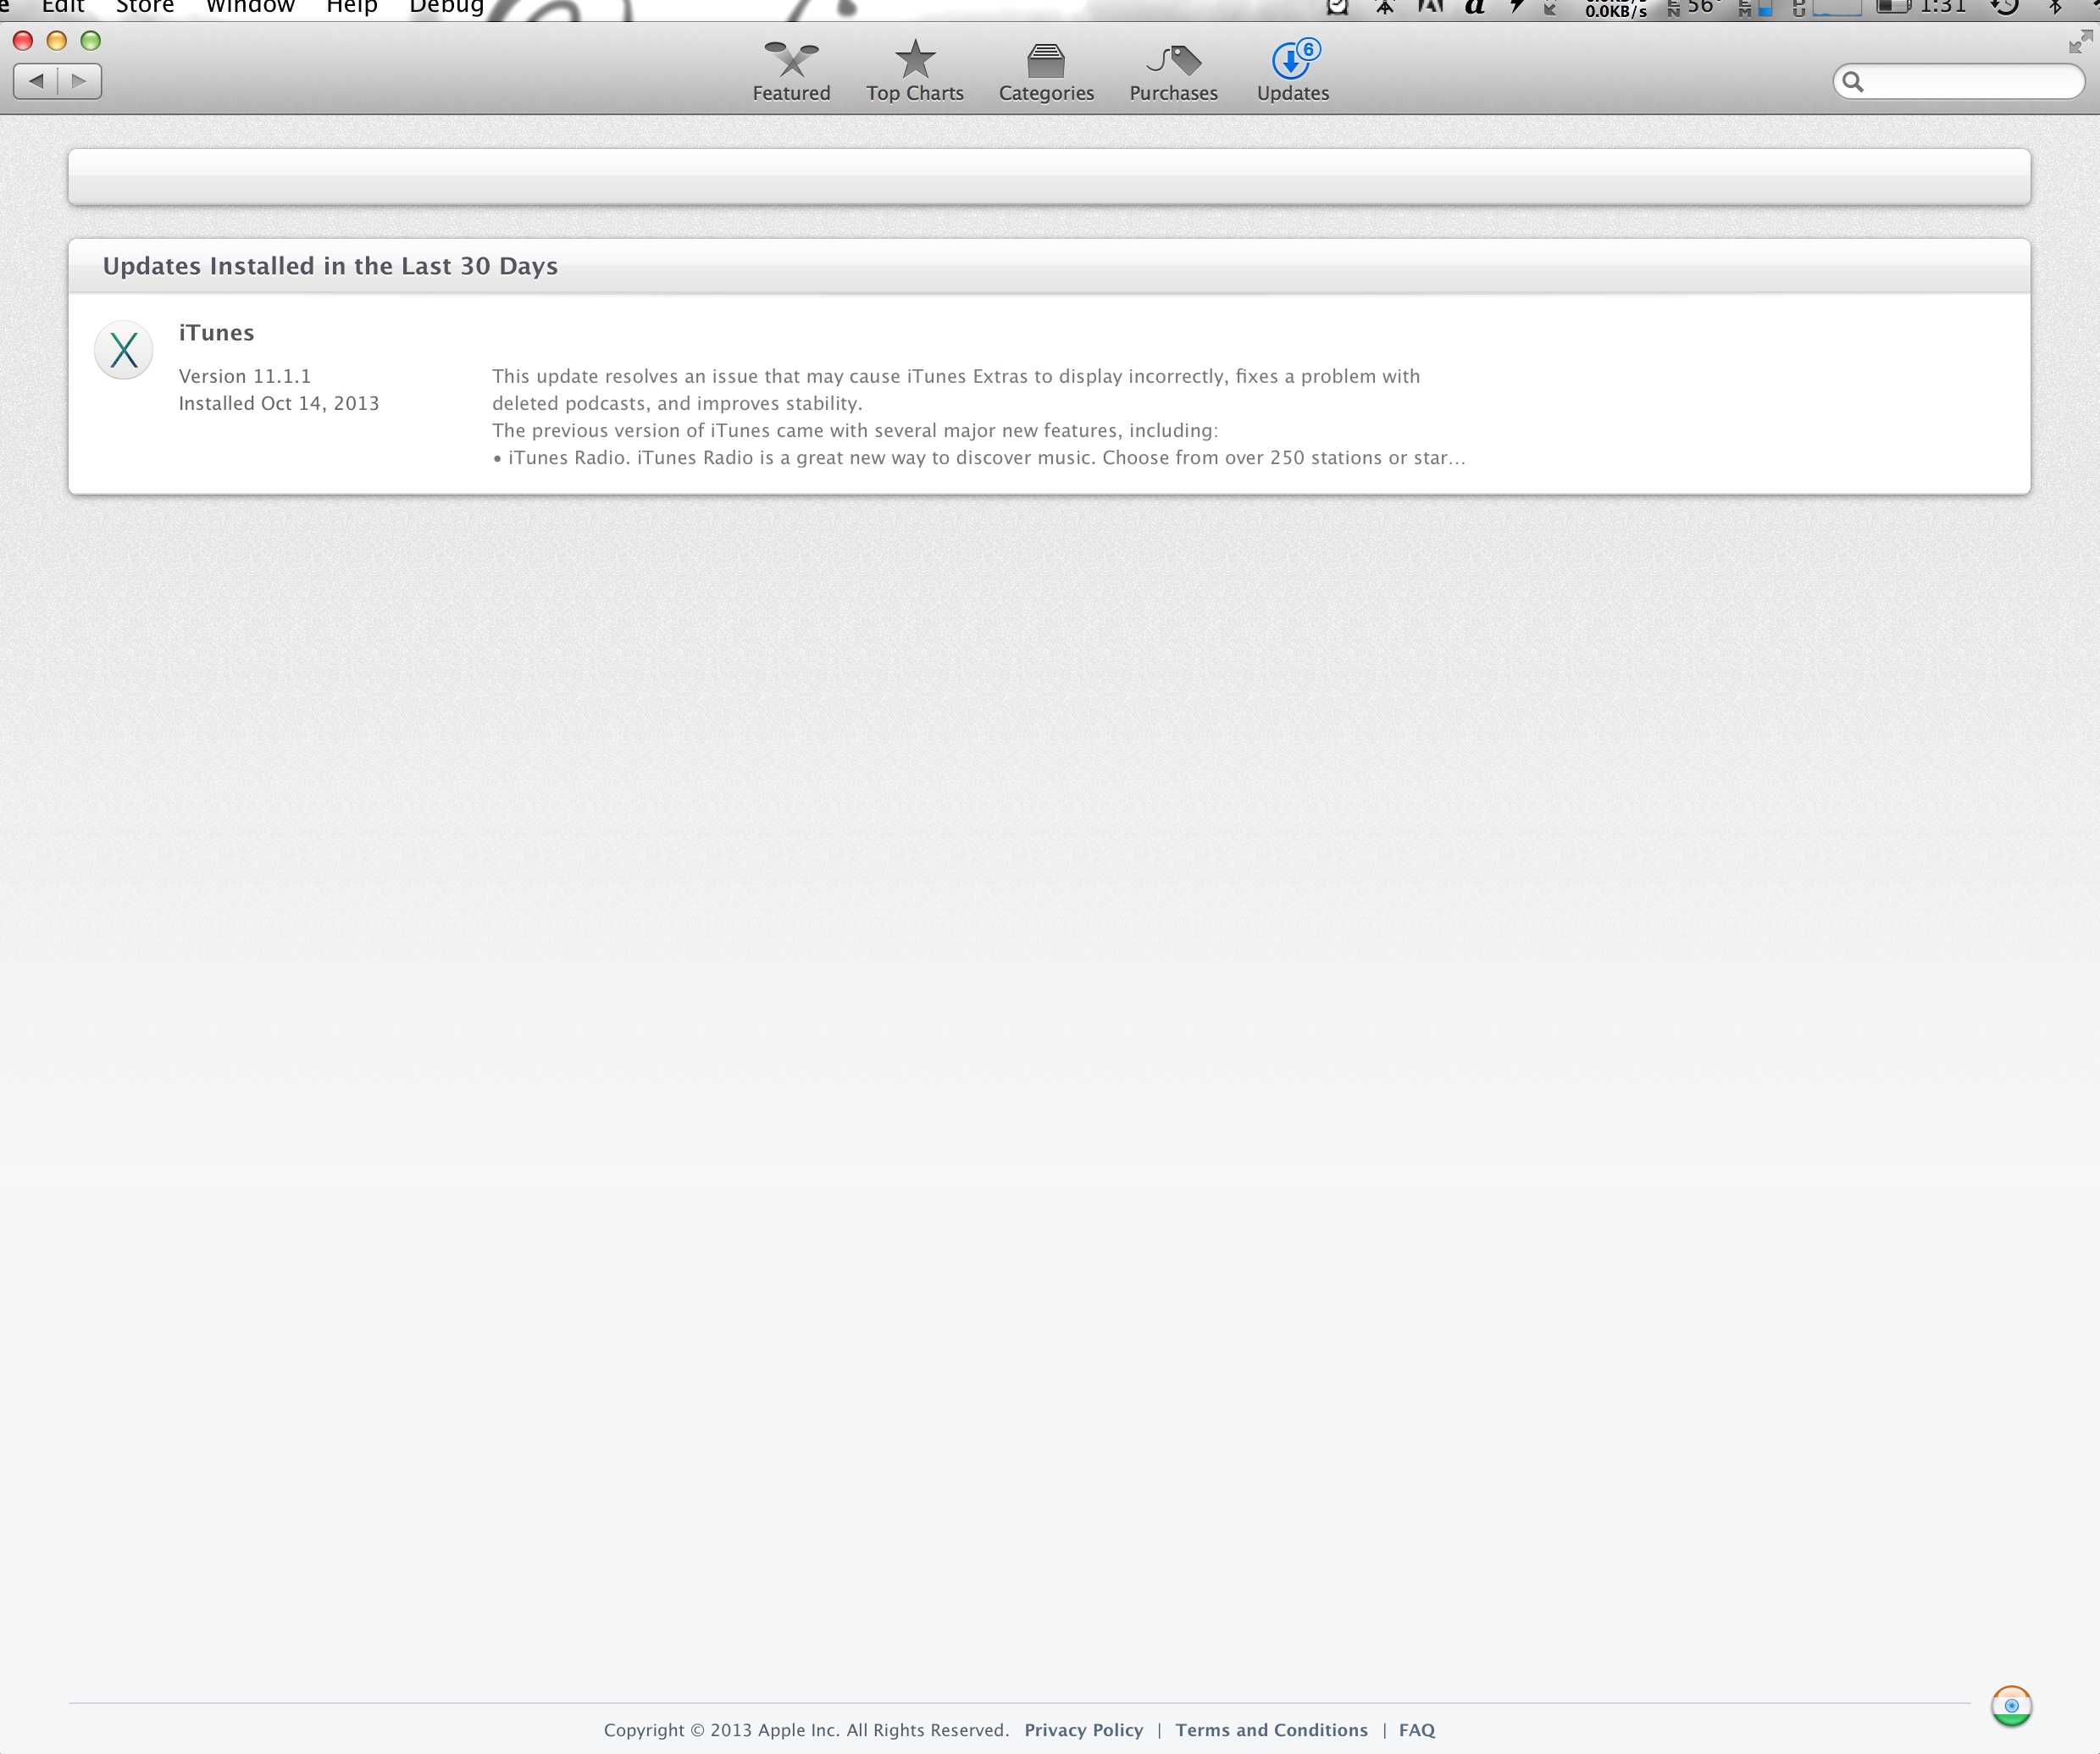The width and height of the screenshot is (2100, 1754).
Task: Open the Debug menu
Action: point(446,6)
